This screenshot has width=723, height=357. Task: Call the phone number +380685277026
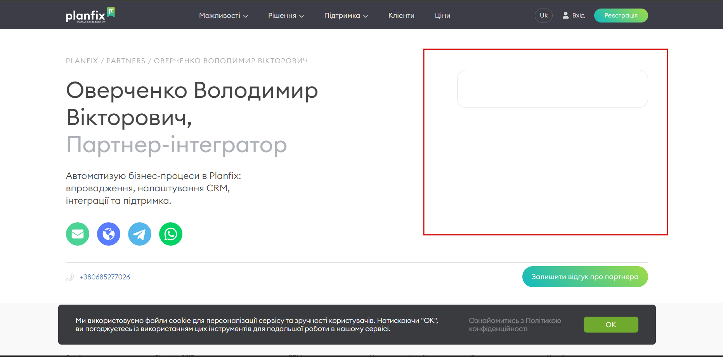click(x=105, y=277)
